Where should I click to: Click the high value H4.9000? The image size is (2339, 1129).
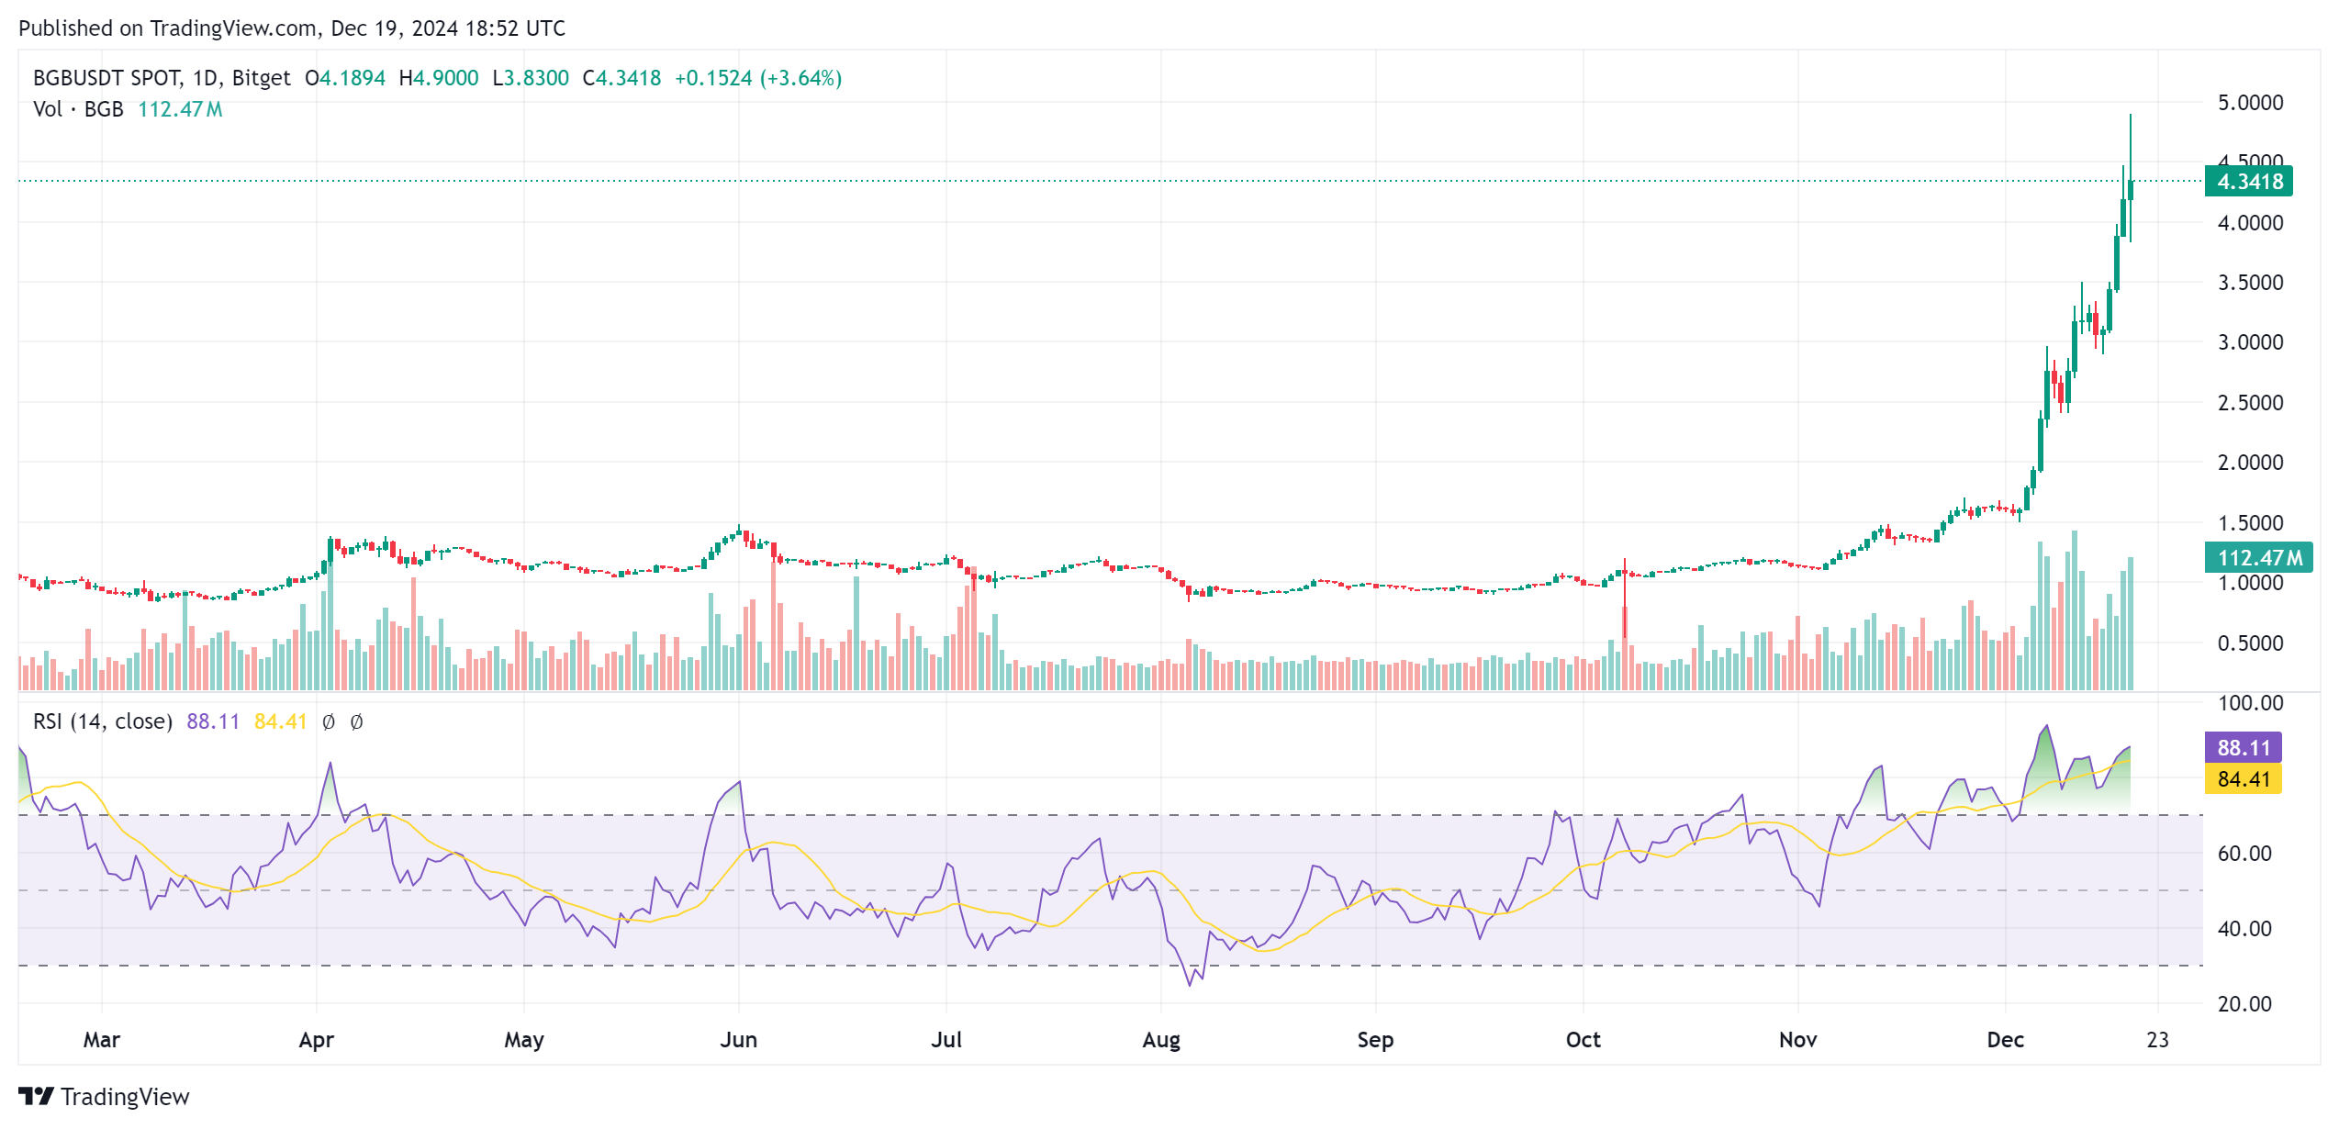pos(439,78)
